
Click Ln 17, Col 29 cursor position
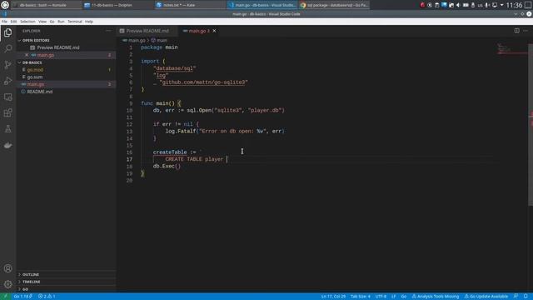tap(333, 297)
